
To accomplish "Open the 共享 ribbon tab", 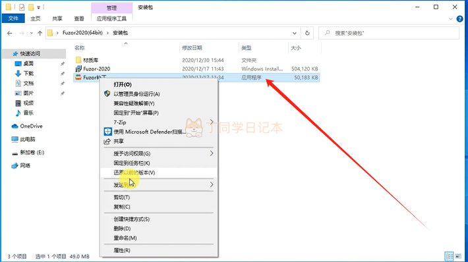I will pyautogui.click(x=57, y=19).
